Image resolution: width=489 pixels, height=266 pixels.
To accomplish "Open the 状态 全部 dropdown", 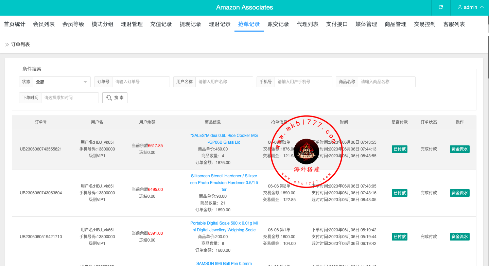I will [62, 82].
